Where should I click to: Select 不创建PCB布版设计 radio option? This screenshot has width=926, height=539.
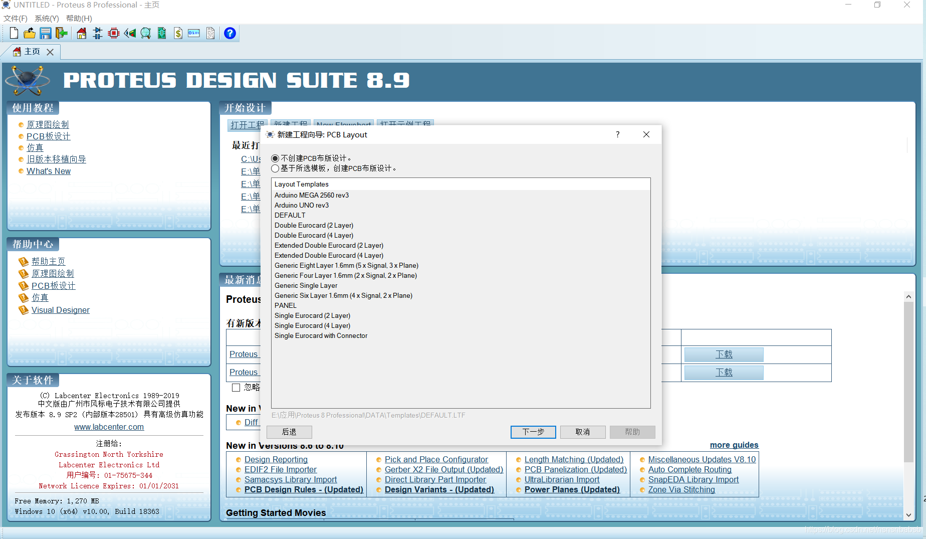[275, 158]
